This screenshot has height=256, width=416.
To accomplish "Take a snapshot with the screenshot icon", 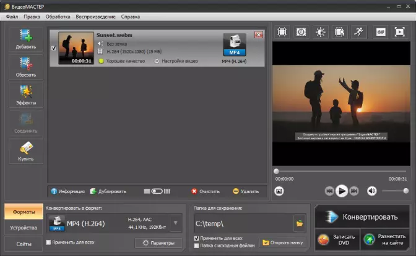I will tap(279, 191).
